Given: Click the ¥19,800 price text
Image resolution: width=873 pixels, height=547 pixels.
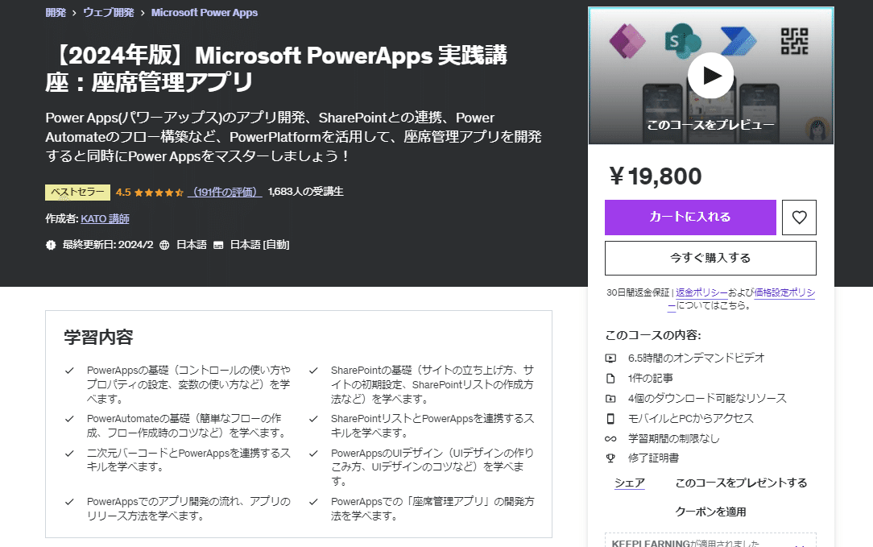Looking at the screenshot, I should [x=656, y=176].
